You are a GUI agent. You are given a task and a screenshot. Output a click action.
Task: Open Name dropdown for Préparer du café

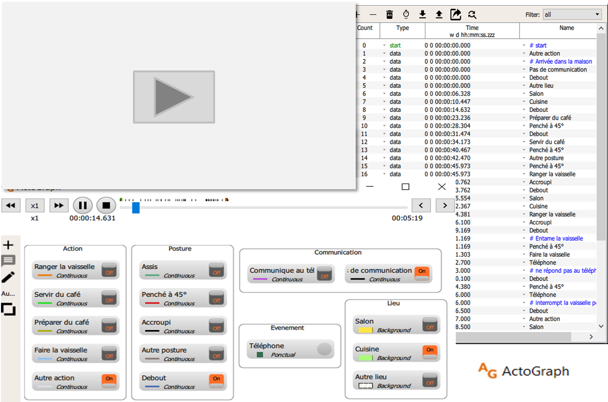tap(524, 118)
